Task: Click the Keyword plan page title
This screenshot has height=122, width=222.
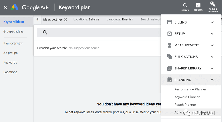Action: click(x=75, y=7)
